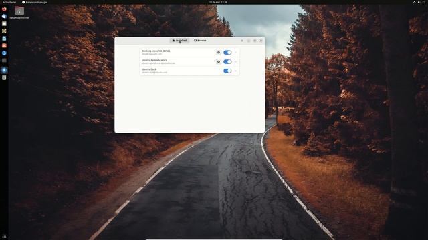This screenshot has height=240, width=428.
Task: Expand the Ubuntu Dock row details
Action: 236,71
